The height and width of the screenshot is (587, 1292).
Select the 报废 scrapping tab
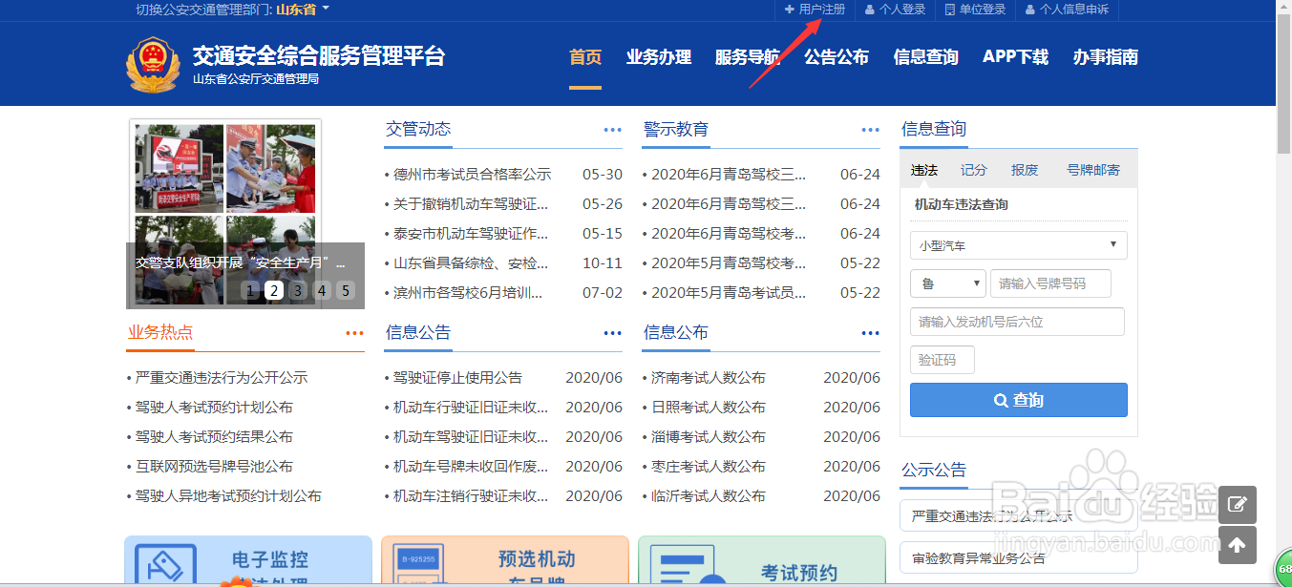click(x=1025, y=169)
